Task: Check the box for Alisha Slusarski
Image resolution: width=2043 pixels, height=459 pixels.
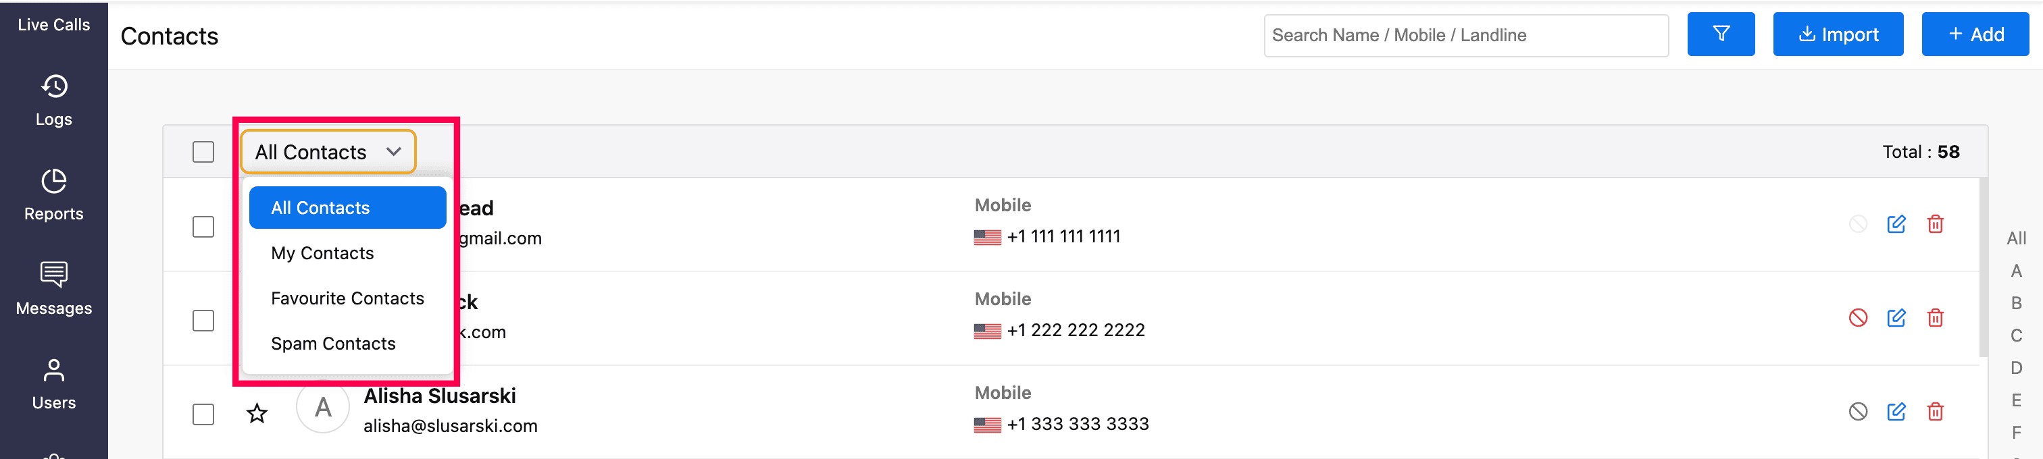Action: click(203, 414)
